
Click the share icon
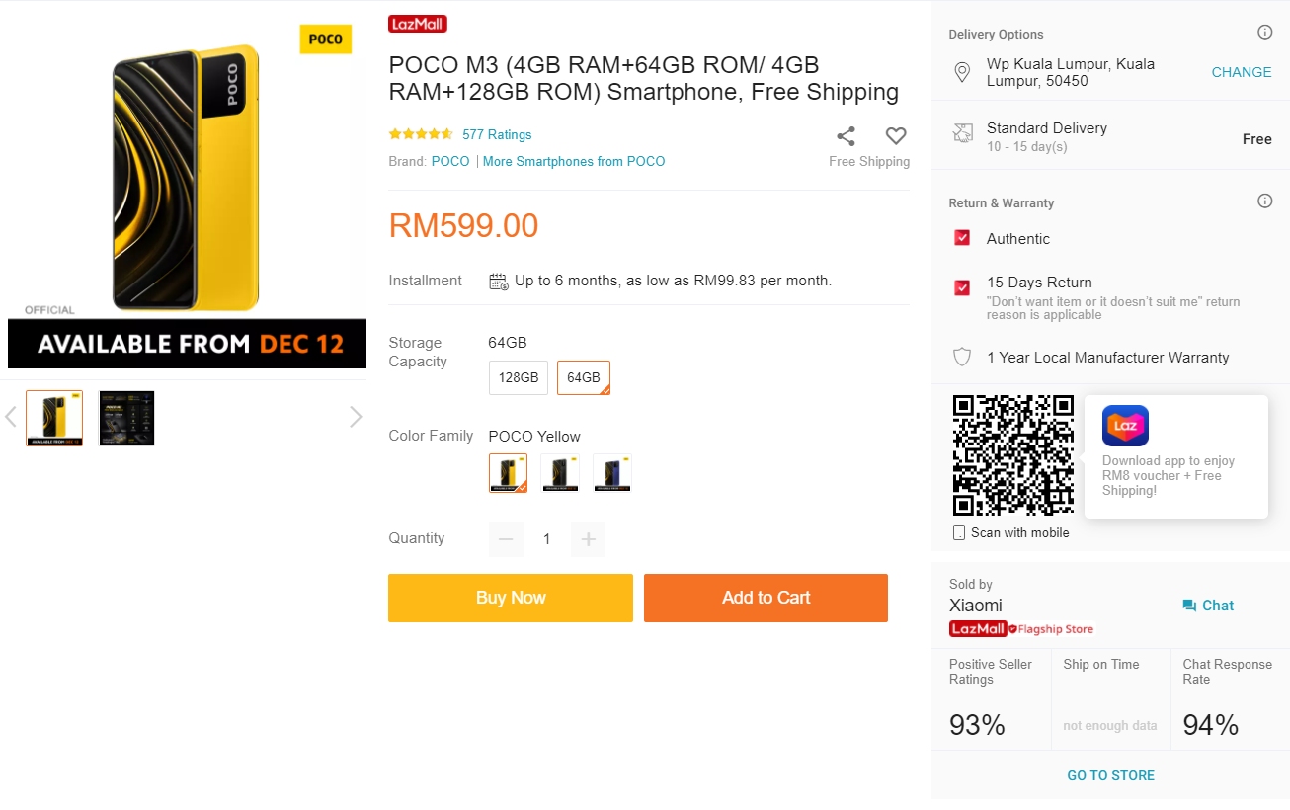(846, 136)
